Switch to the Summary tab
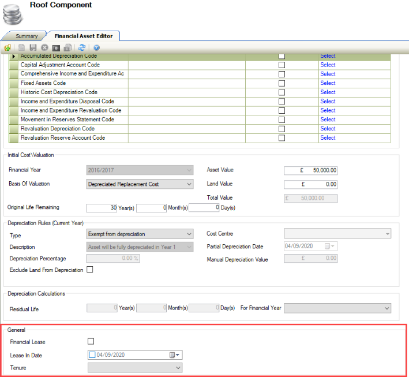 pos(27,36)
